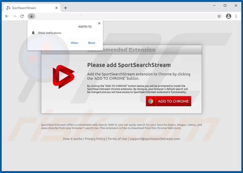
Task: Click the Recommended Extension header text
Action: coord(121,50)
